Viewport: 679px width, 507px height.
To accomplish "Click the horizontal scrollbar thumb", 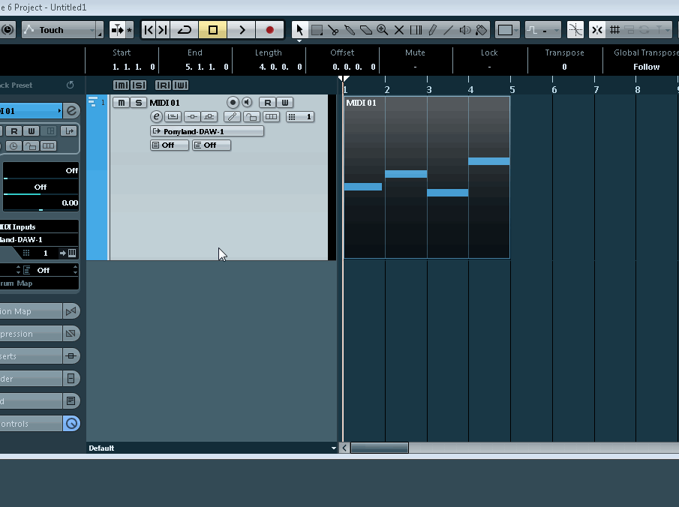I will [x=380, y=448].
